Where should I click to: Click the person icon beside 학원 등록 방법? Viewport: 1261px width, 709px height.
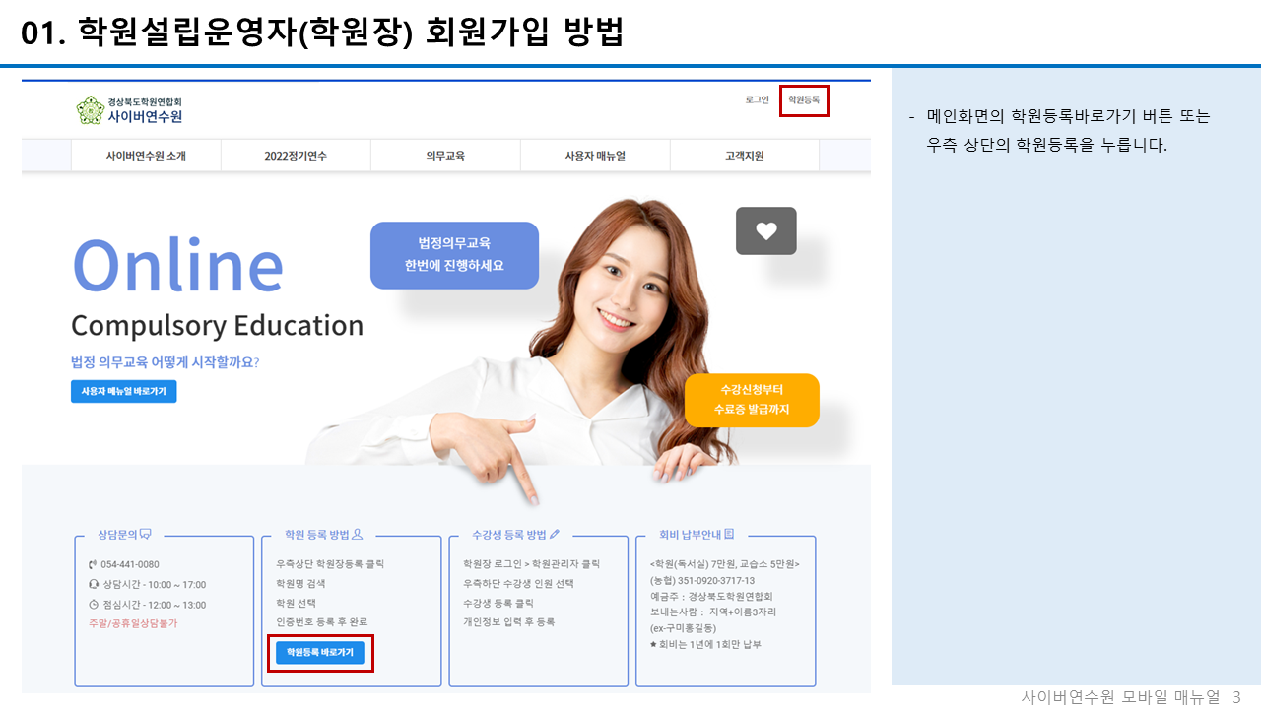coord(358,535)
